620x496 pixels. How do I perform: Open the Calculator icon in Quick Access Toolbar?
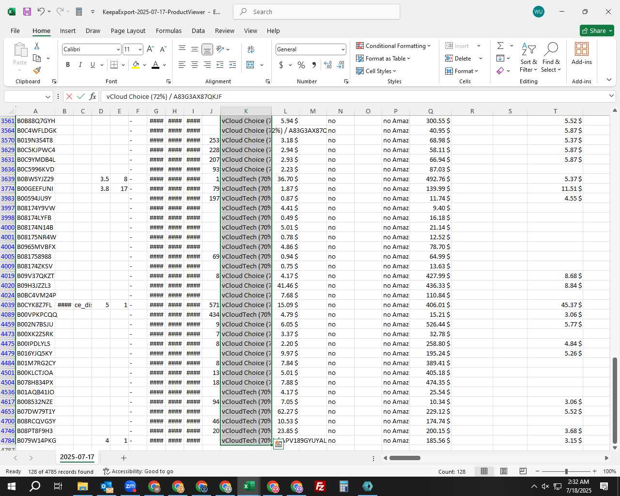tap(79, 12)
